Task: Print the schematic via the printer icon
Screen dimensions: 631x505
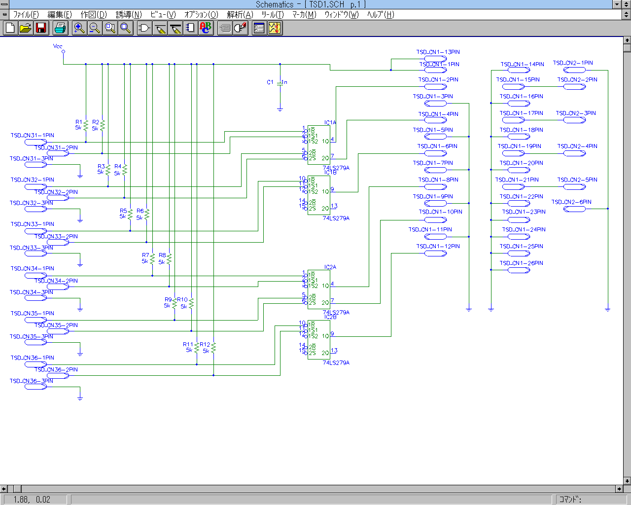Action: [60, 28]
